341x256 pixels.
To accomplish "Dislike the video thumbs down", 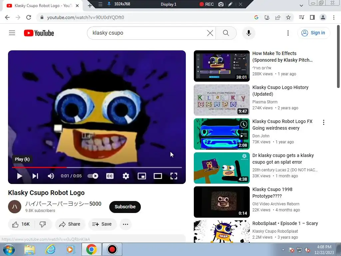I will [43, 224].
